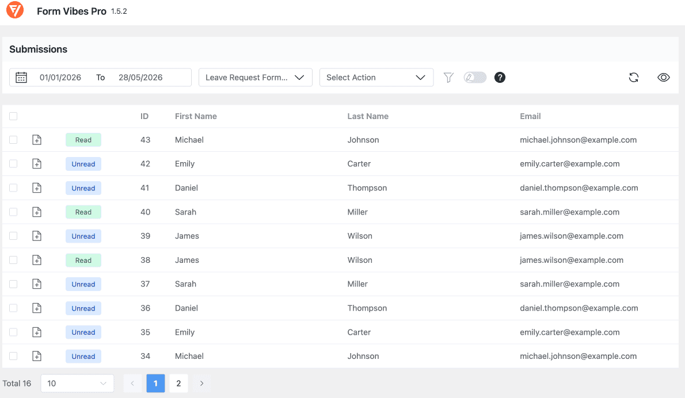Go to page 2 of submissions
Screen dimensions: 685x398
[x=178, y=383]
